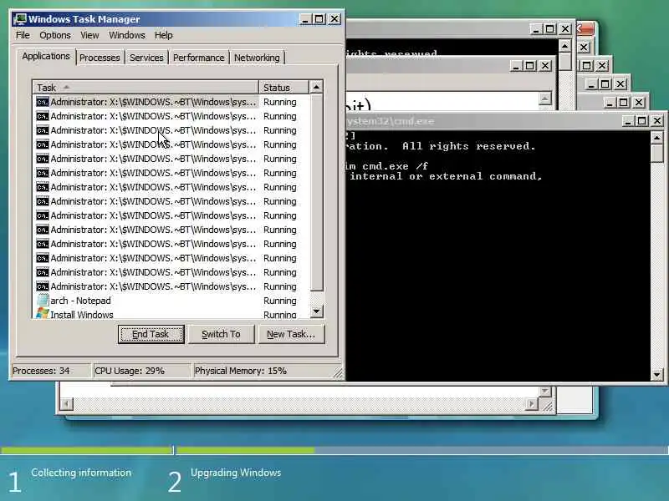Minimize the front cmd.exe window

pyautogui.click(x=627, y=121)
